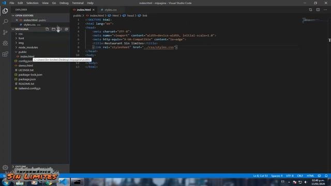
Task: Expand the Outline section
Action: tap(13, 166)
